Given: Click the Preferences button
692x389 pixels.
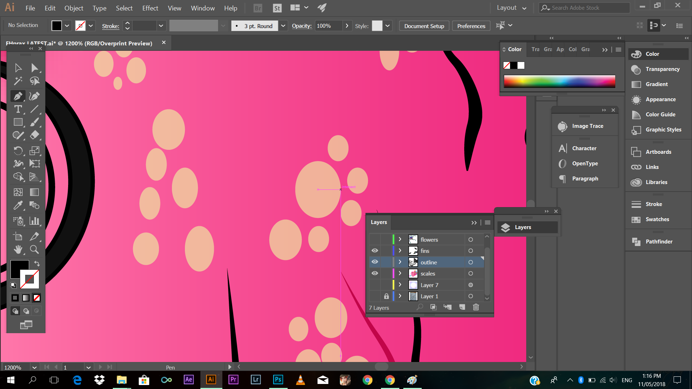Looking at the screenshot, I should [x=471, y=26].
